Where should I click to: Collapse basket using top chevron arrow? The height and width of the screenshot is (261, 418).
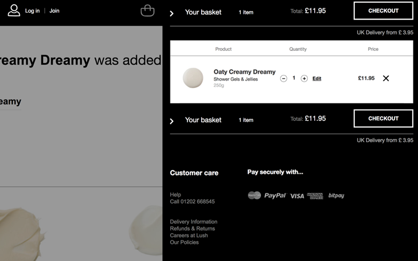click(x=172, y=13)
